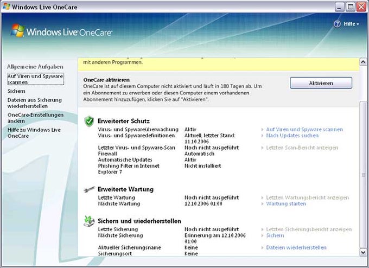Click the '12.10.2006 01:00' next maintenance value
This screenshot has width=369, height=268.
[203, 204]
